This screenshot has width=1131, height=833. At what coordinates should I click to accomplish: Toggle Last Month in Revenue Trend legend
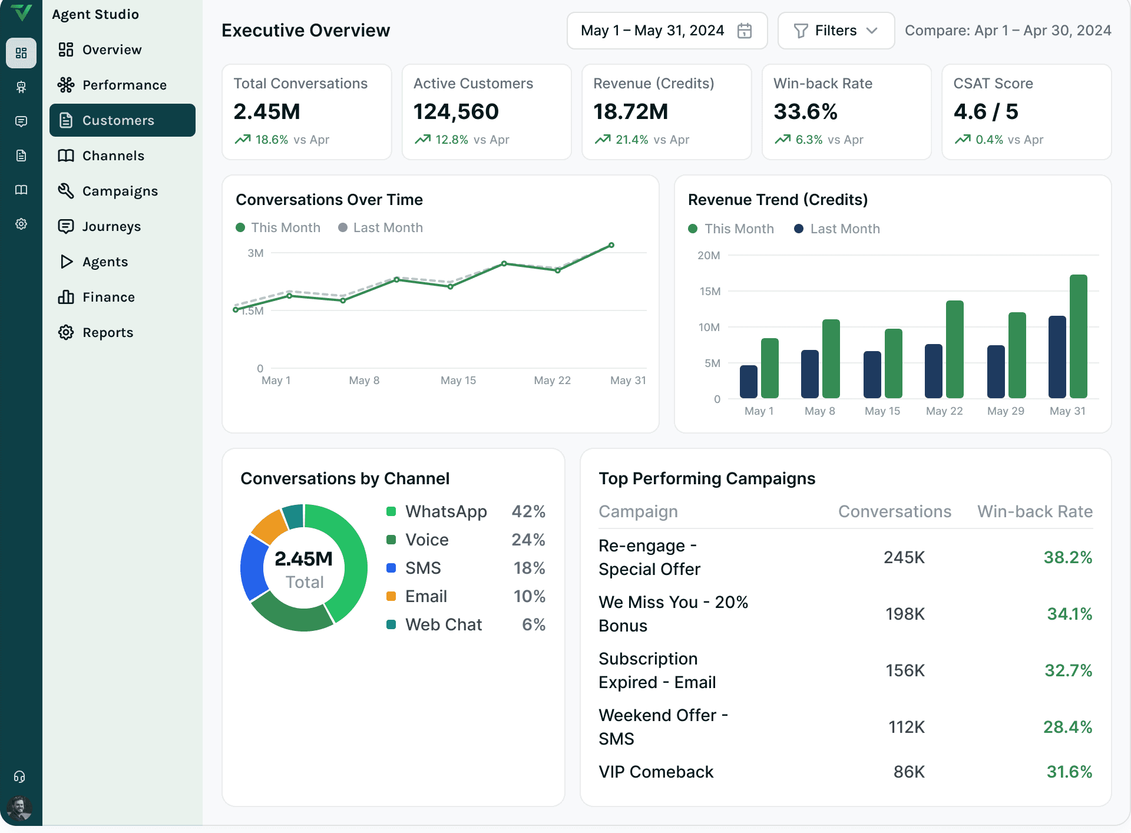837,229
